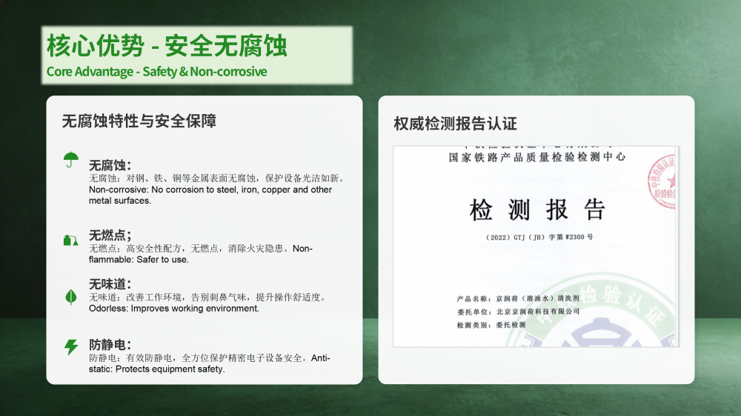The height and width of the screenshot is (416, 741).
Task: Click the large 检测报告 title
Action: (x=537, y=209)
